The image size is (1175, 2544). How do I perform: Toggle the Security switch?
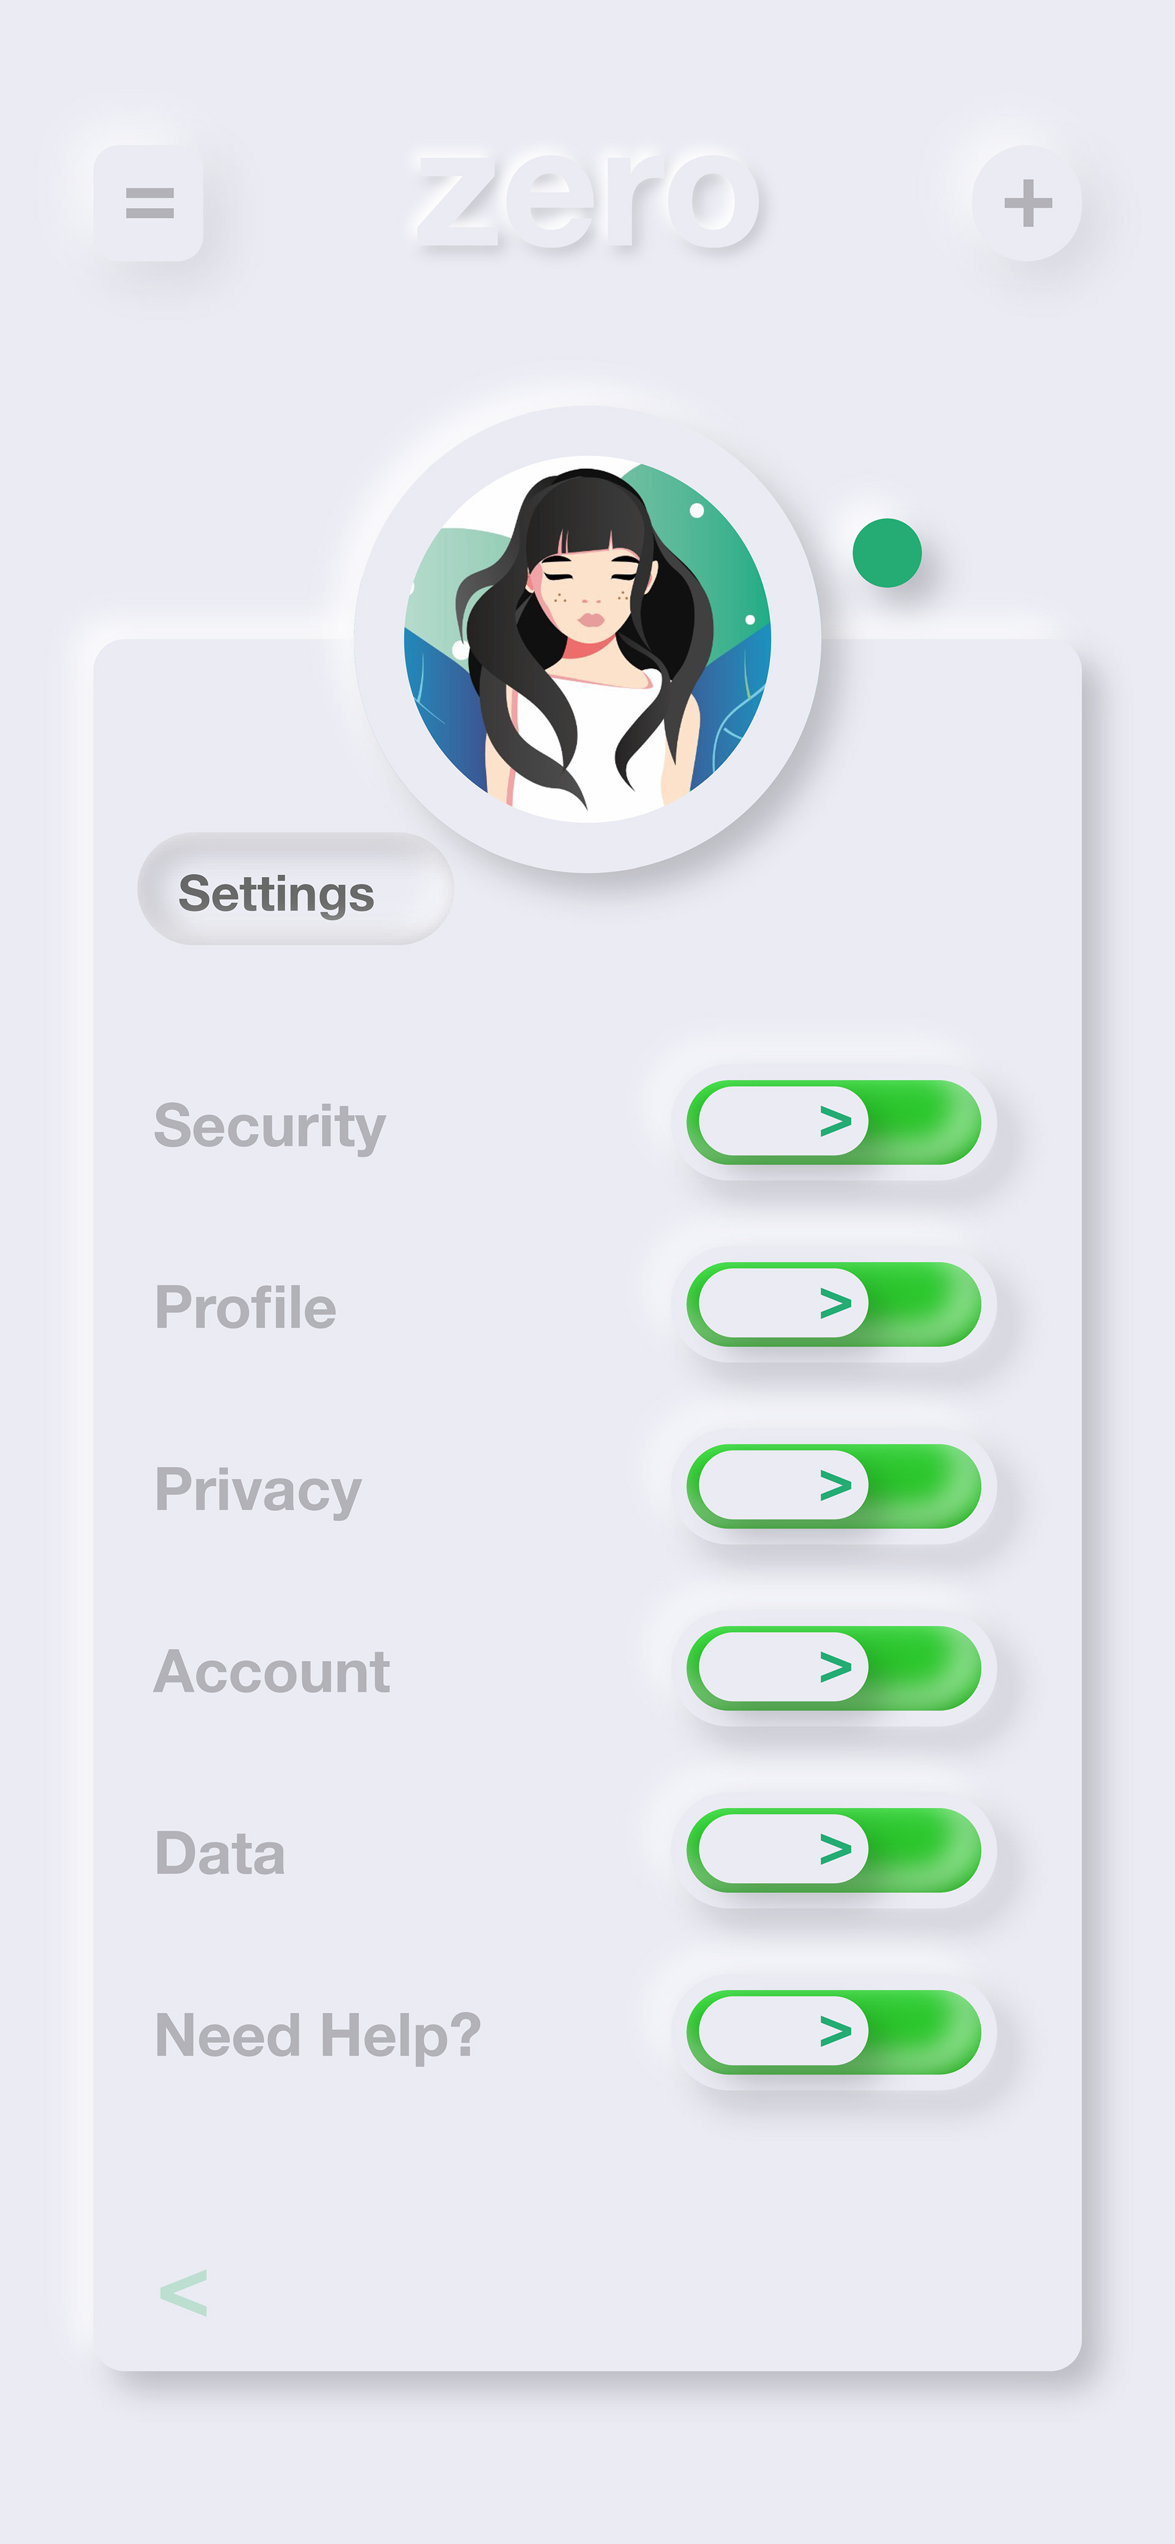(834, 1122)
